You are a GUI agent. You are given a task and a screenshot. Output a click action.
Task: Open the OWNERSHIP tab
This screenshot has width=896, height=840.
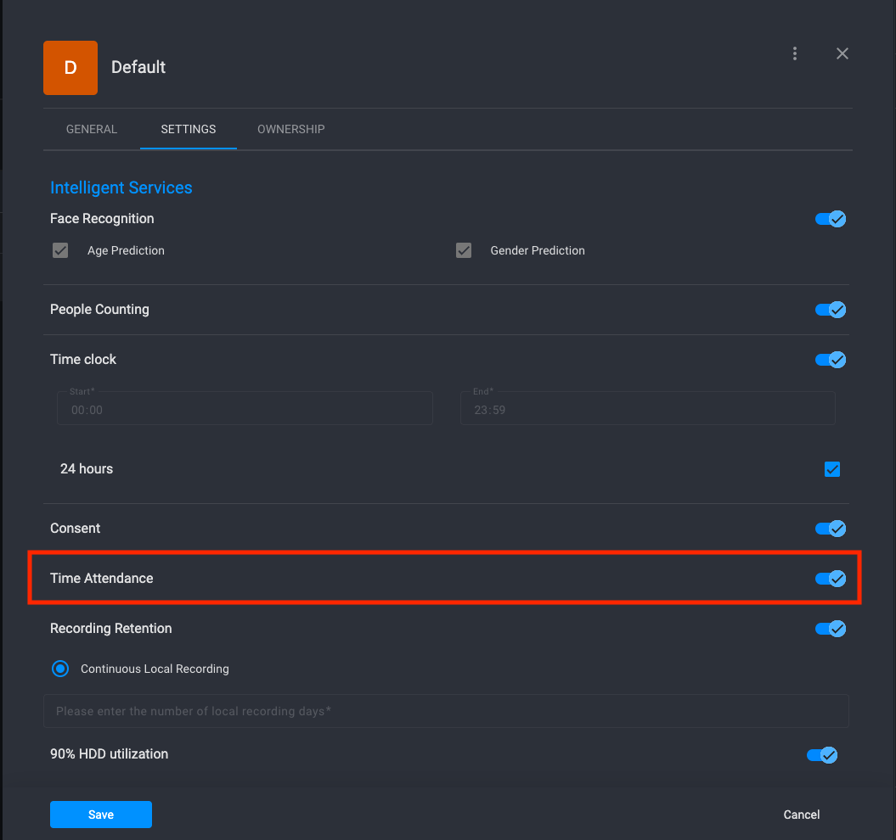click(x=290, y=129)
